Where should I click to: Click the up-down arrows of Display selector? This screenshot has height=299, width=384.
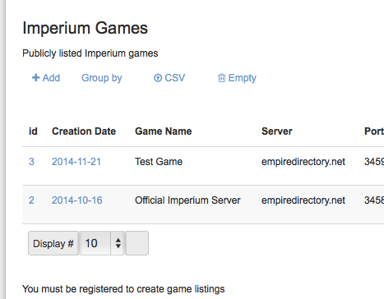click(x=118, y=243)
